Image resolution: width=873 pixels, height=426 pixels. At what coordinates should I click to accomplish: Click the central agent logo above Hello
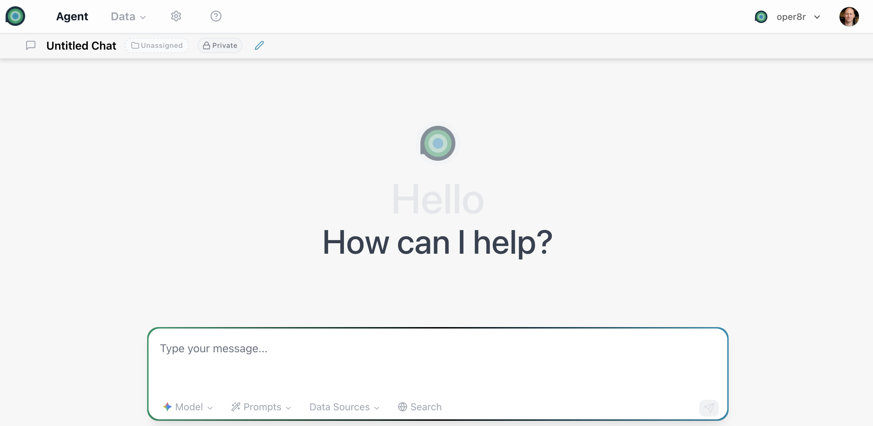click(x=438, y=143)
